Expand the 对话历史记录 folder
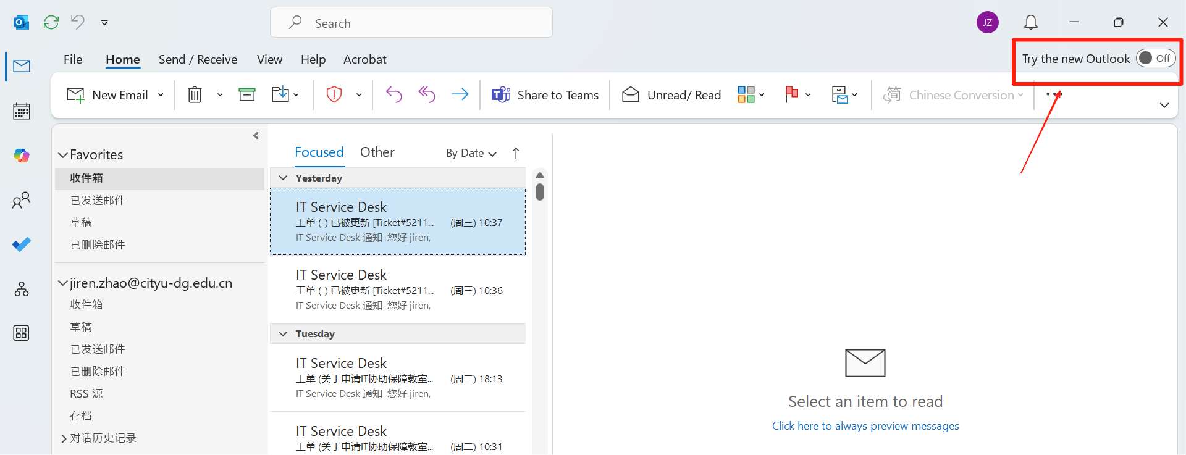Screen dimensions: 1186x455 click(64, 438)
